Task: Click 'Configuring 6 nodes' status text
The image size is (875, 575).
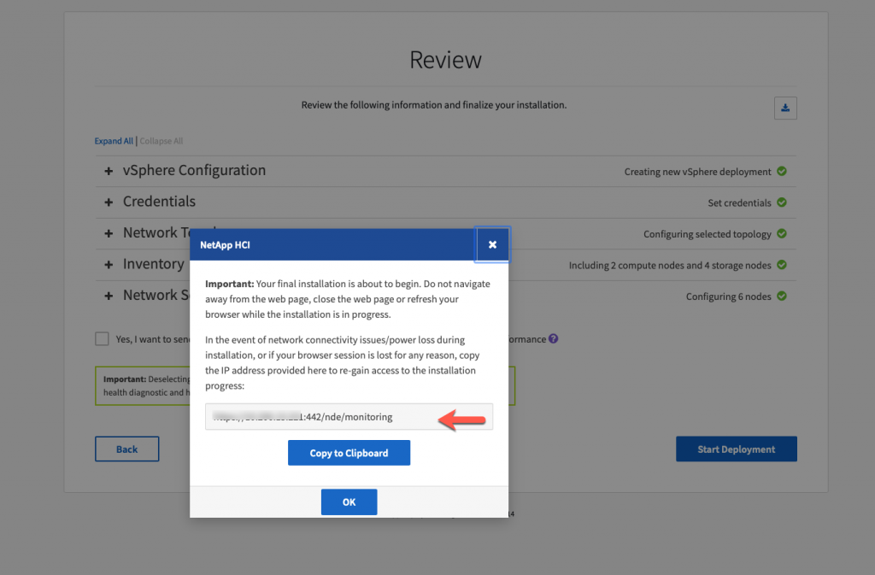Action: pos(728,296)
